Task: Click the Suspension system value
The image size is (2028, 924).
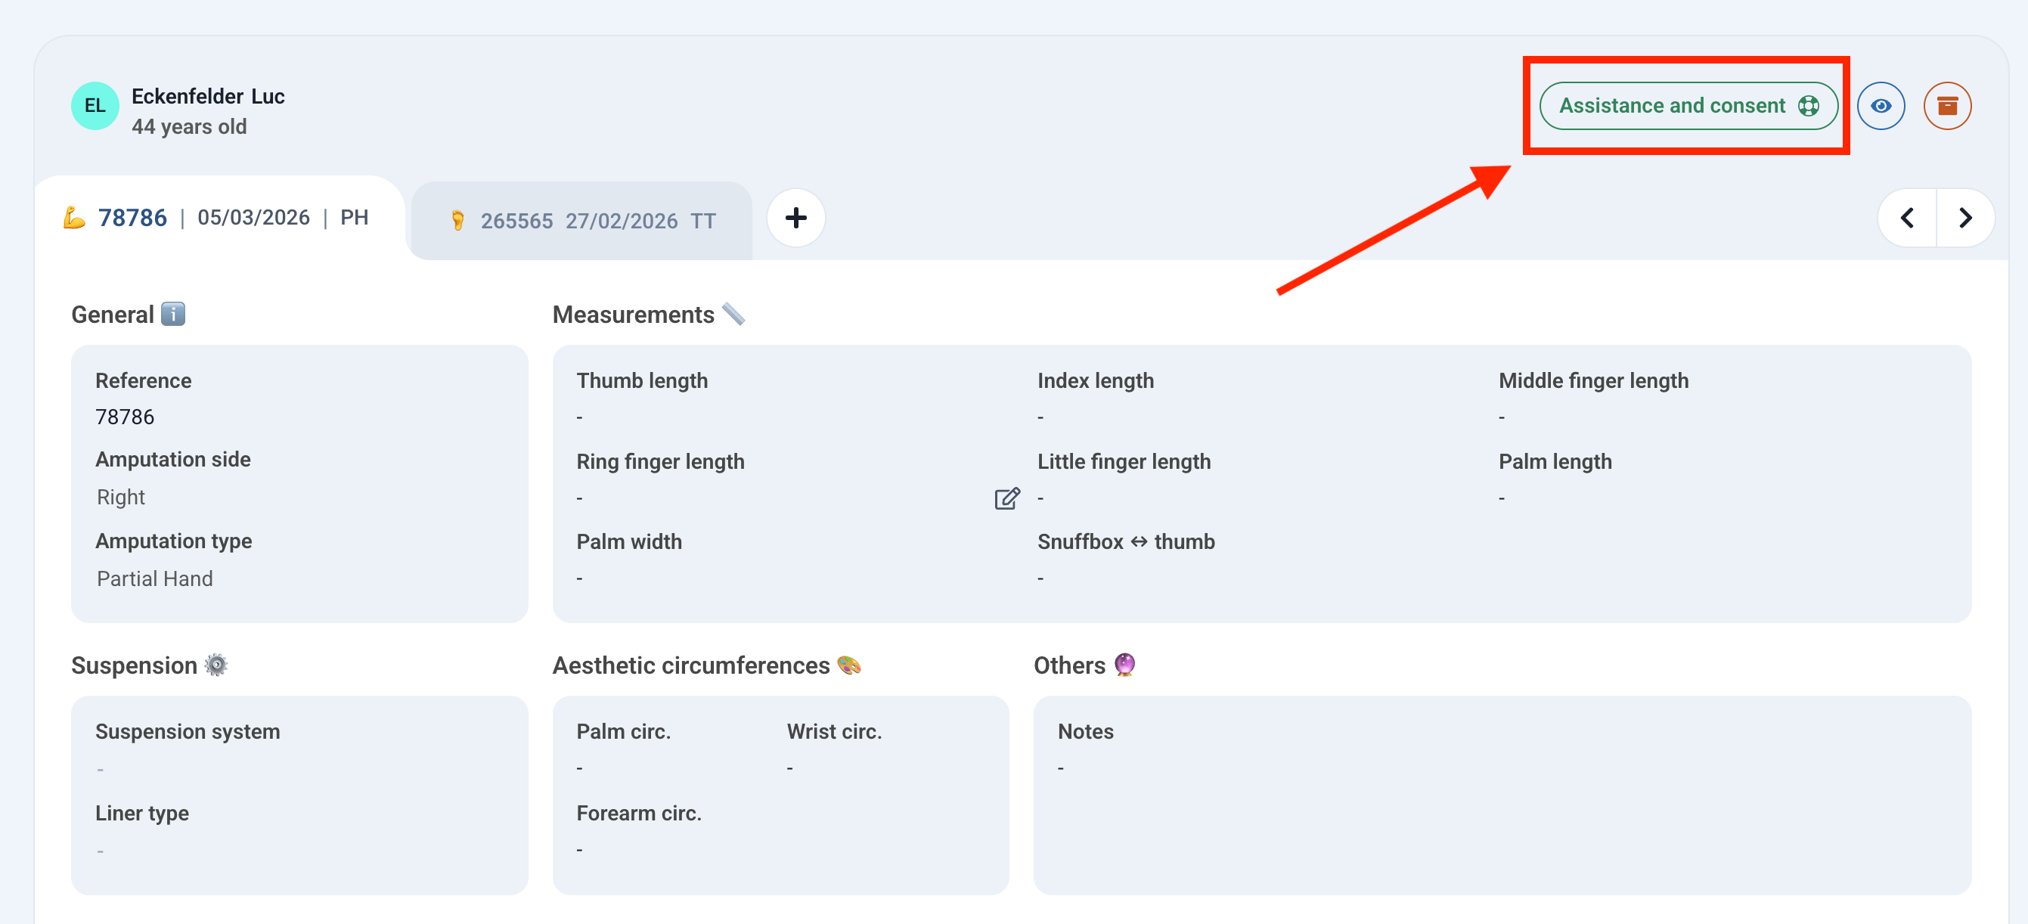Action: (x=100, y=769)
